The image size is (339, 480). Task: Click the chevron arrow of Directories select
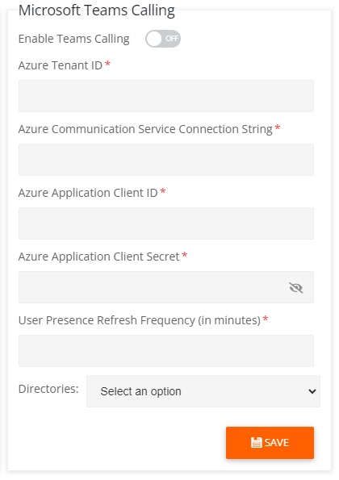click(x=312, y=391)
